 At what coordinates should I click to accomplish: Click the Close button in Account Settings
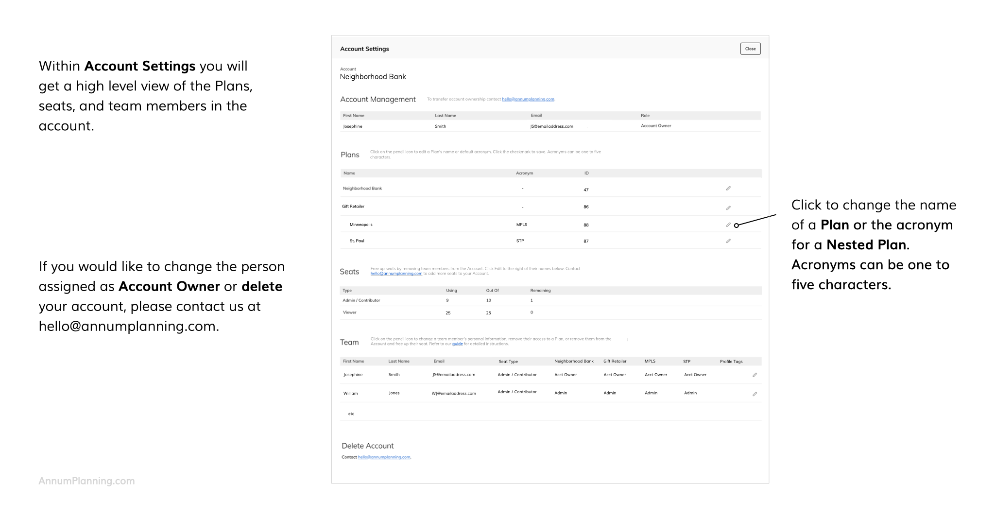click(x=750, y=49)
